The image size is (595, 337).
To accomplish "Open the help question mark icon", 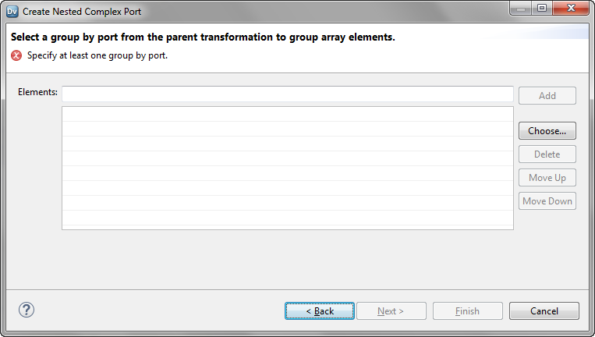I will coord(27,310).
